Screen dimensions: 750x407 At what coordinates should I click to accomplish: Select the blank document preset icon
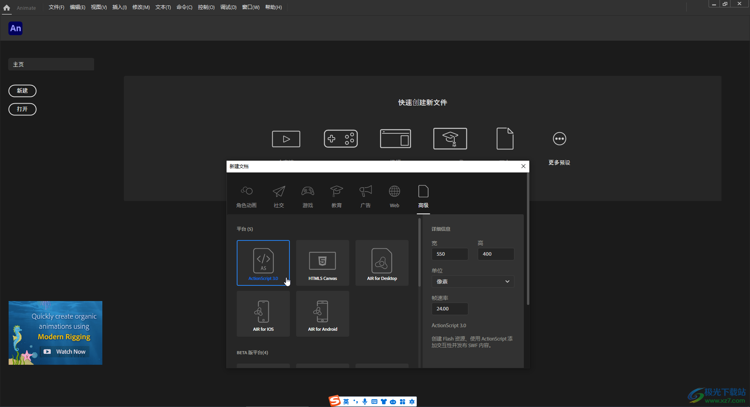[505, 139]
